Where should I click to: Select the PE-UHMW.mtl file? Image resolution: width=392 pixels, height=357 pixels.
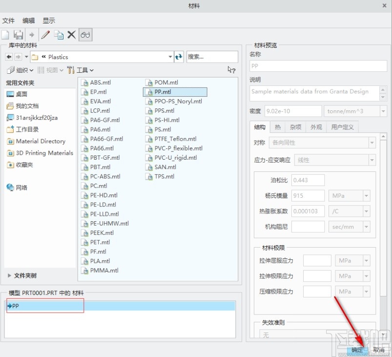tap(105, 223)
